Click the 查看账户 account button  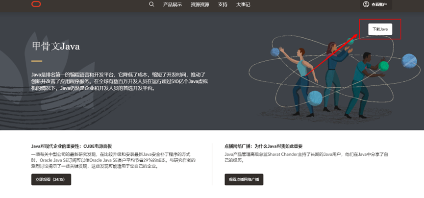coord(376,4)
